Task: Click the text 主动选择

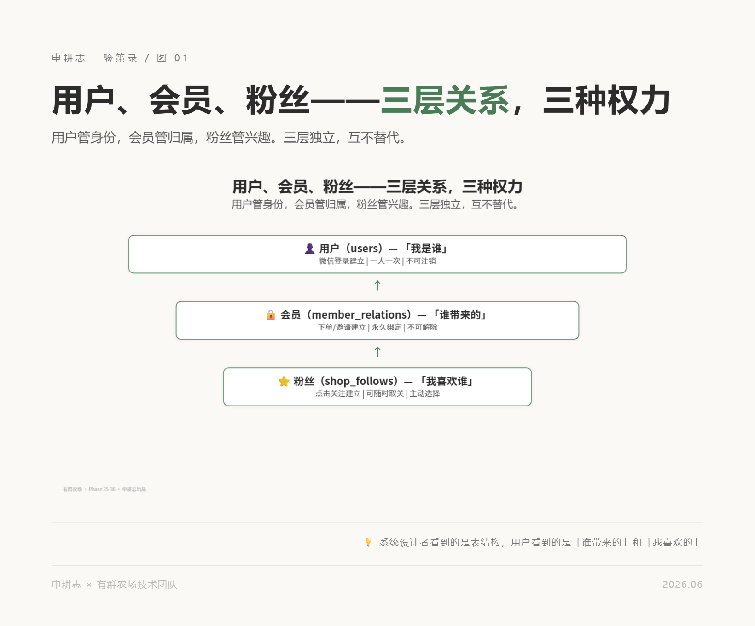Action: pyautogui.click(x=424, y=394)
